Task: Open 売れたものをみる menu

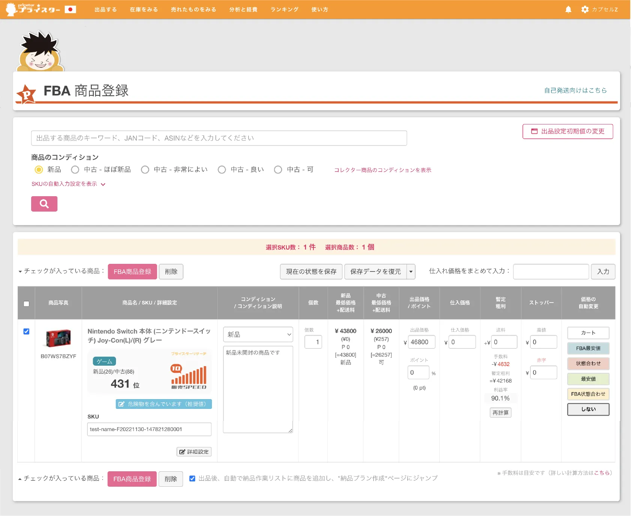Action: click(x=193, y=9)
